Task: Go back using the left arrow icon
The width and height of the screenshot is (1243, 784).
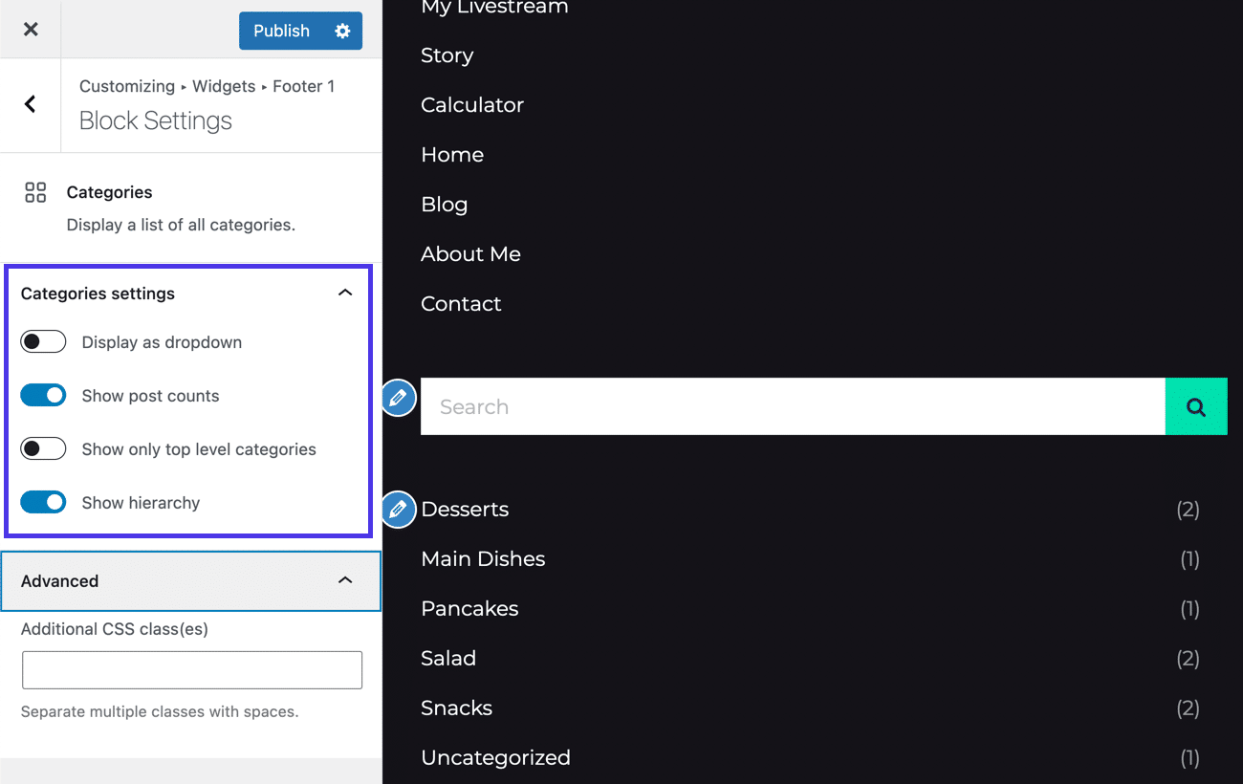Action: coord(30,104)
